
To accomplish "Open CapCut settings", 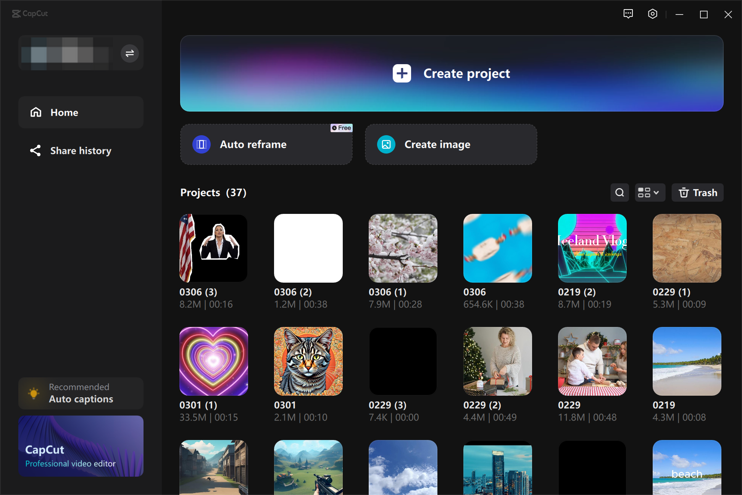I will click(652, 14).
